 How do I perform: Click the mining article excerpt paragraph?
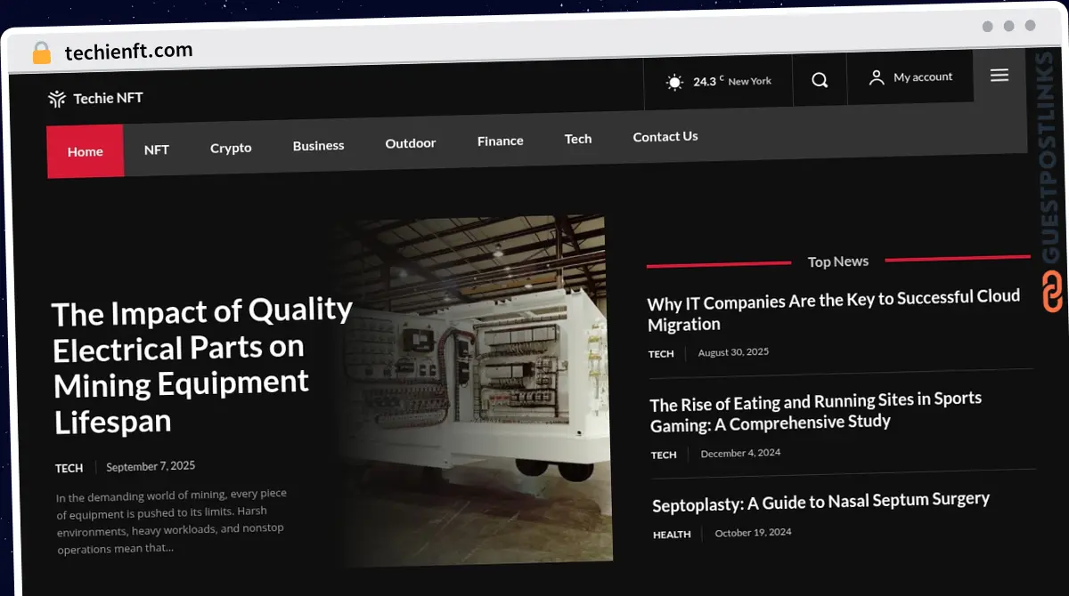(x=173, y=521)
